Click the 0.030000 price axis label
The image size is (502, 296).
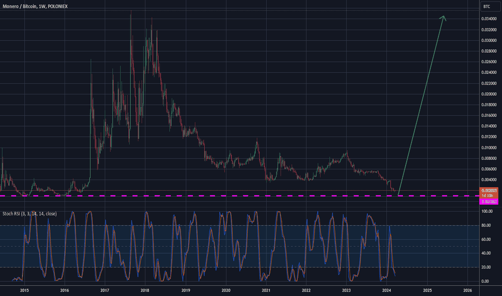[x=489, y=40]
